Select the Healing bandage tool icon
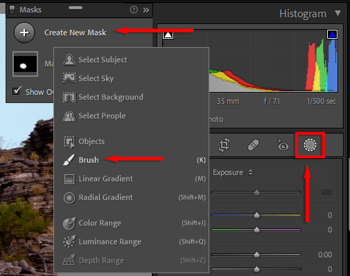 [x=254, y=145]
